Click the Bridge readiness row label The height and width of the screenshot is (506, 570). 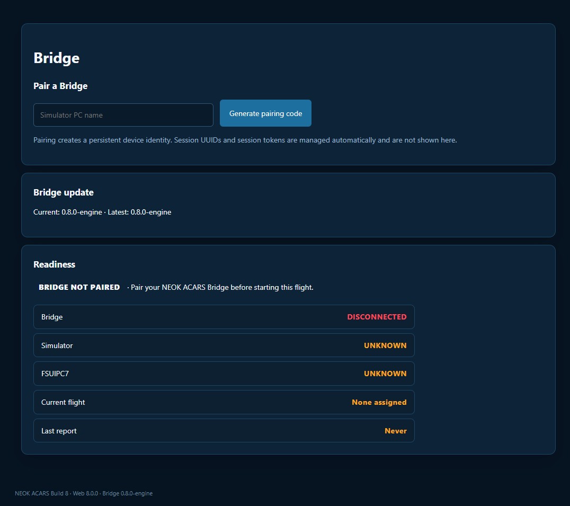52,317
